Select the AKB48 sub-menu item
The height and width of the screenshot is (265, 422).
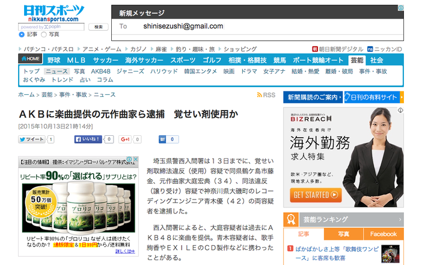pyautogui.click(x=100, y=72)
